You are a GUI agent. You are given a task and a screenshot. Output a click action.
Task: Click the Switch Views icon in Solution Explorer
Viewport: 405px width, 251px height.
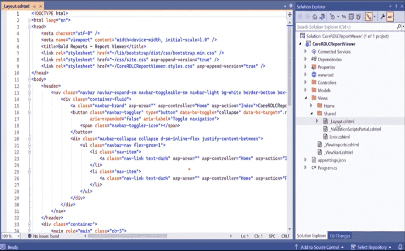click(x=322, y=17)
